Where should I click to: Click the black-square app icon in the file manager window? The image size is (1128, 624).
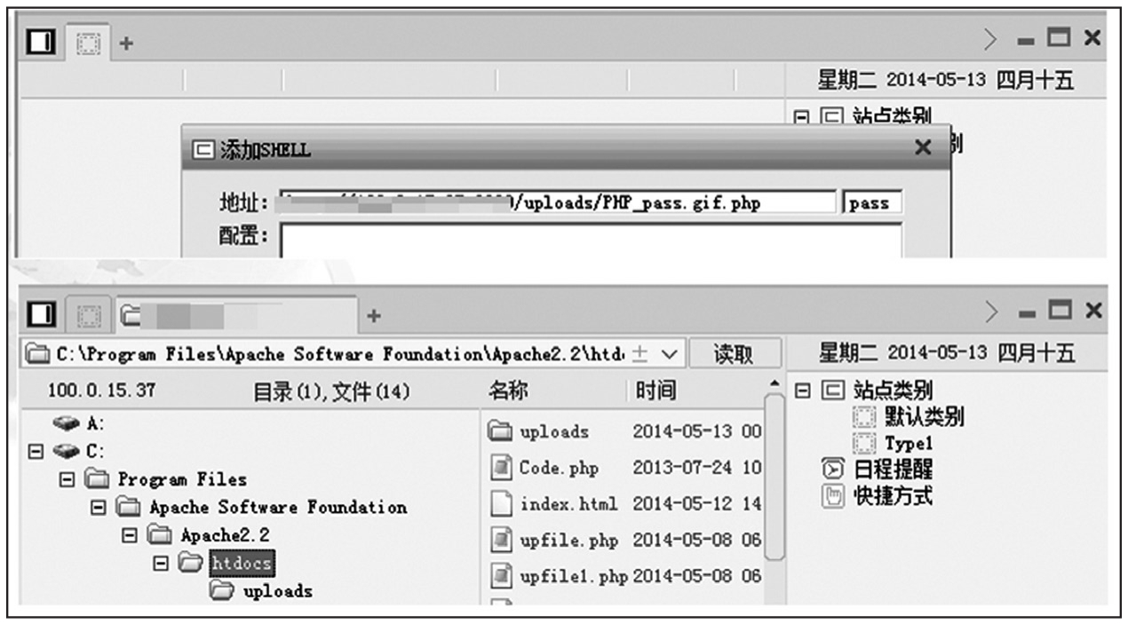pos(43,314)
